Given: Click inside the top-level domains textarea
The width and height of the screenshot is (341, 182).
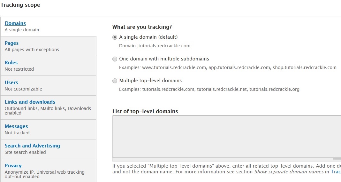Looking at the screenshot, I should pyautogui.click(x=227, y=137).
